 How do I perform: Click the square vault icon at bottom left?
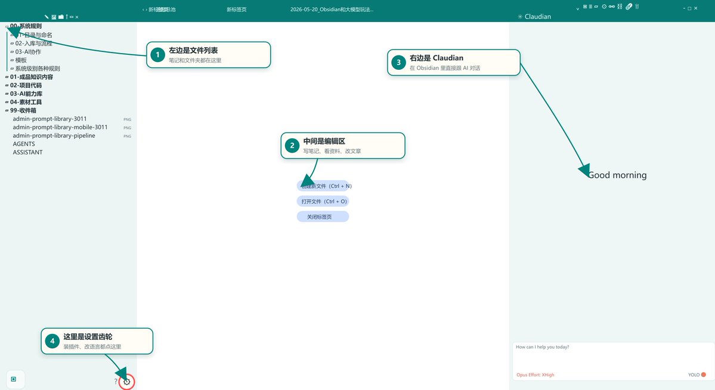coord(14,379)
